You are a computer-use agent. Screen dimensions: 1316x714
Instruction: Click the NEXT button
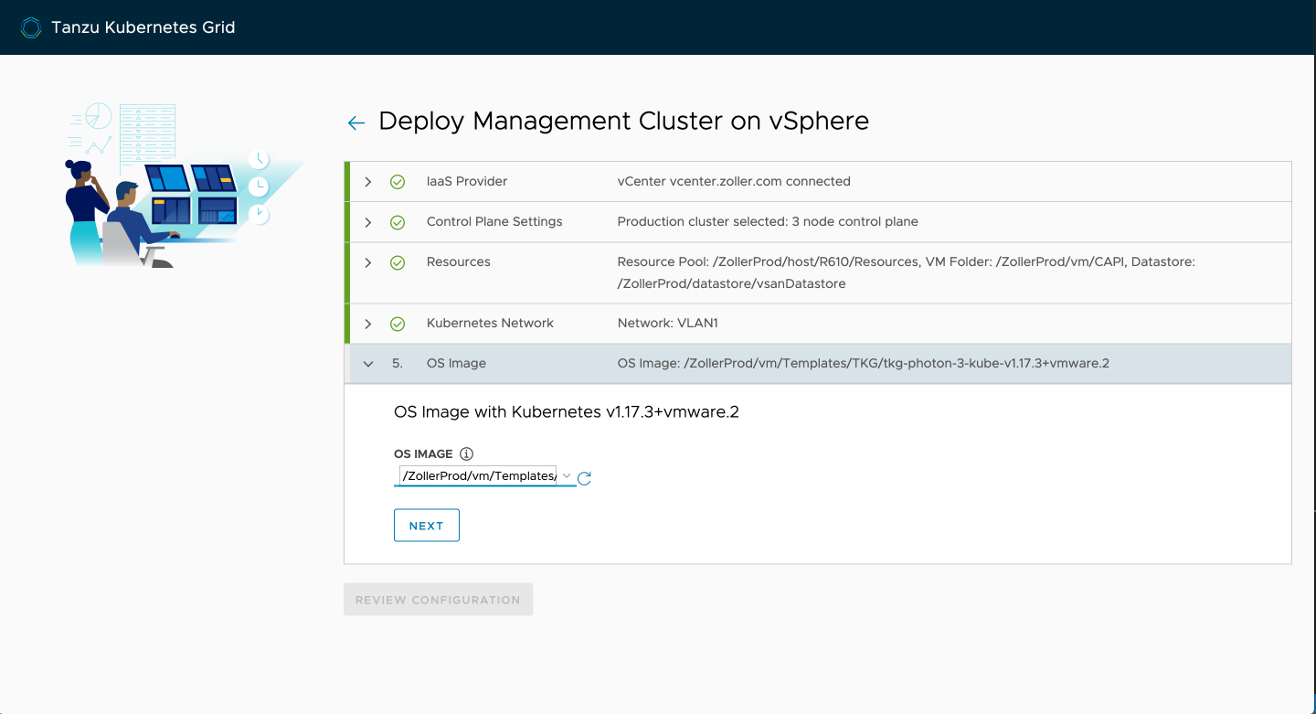[x=427, y=526]
